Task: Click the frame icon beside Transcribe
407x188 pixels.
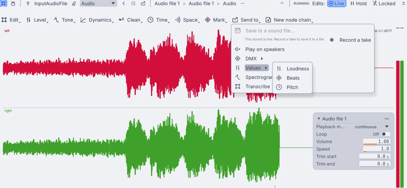Action: pyautogui.click(x=238, y=86)
